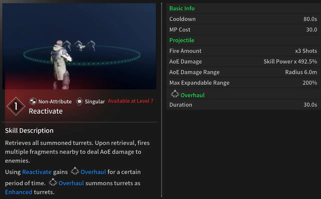The image size is (321, 199).
Task: Click the Projectile section header icon text
Action: coord(181,40)
